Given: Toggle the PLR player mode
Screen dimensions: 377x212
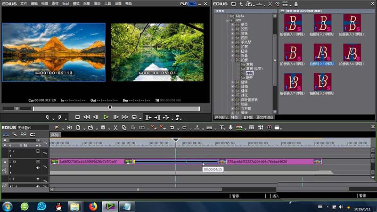Looking at the screenshot, I should coord(184,4).
